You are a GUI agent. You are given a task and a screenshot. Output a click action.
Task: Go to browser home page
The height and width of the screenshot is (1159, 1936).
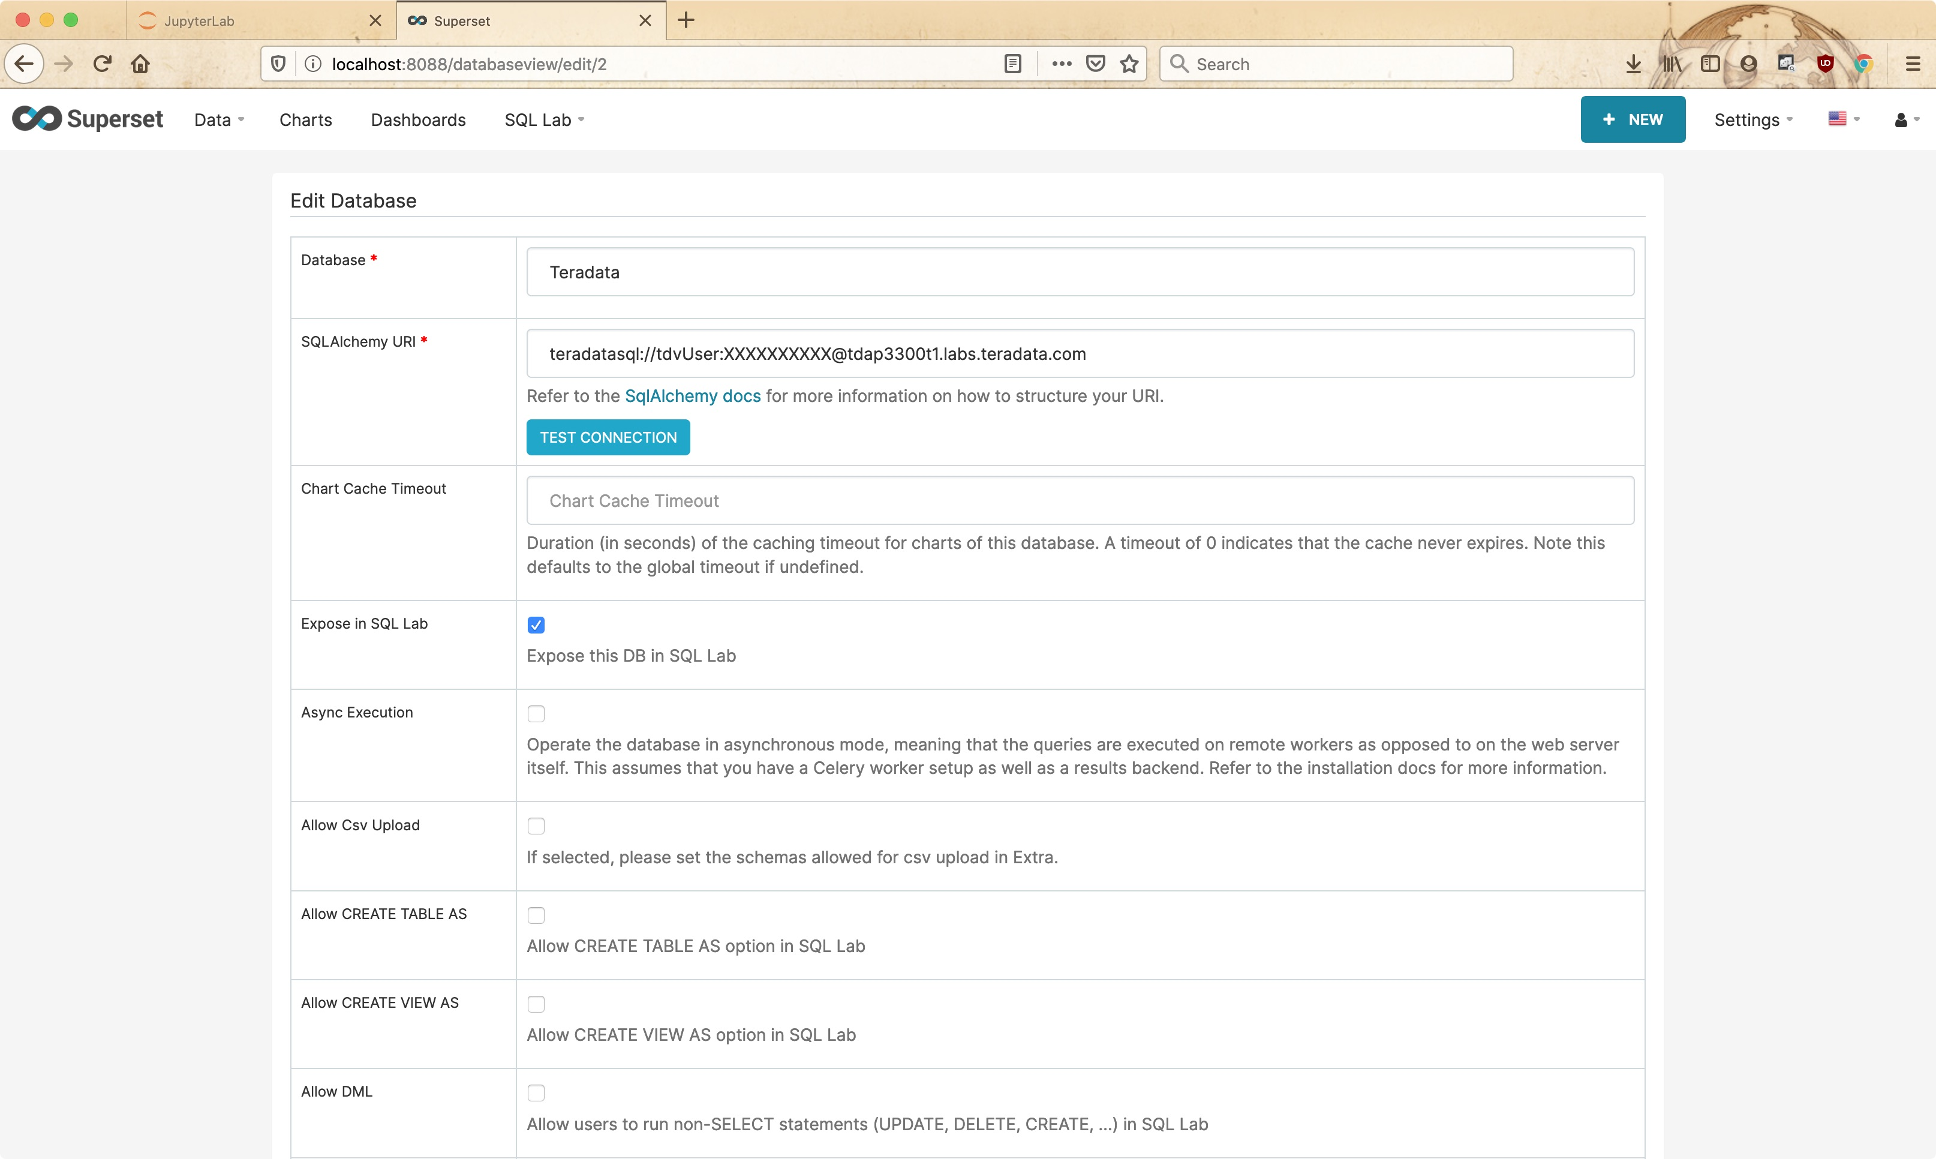pyautogui.click(x=140, y=64)
